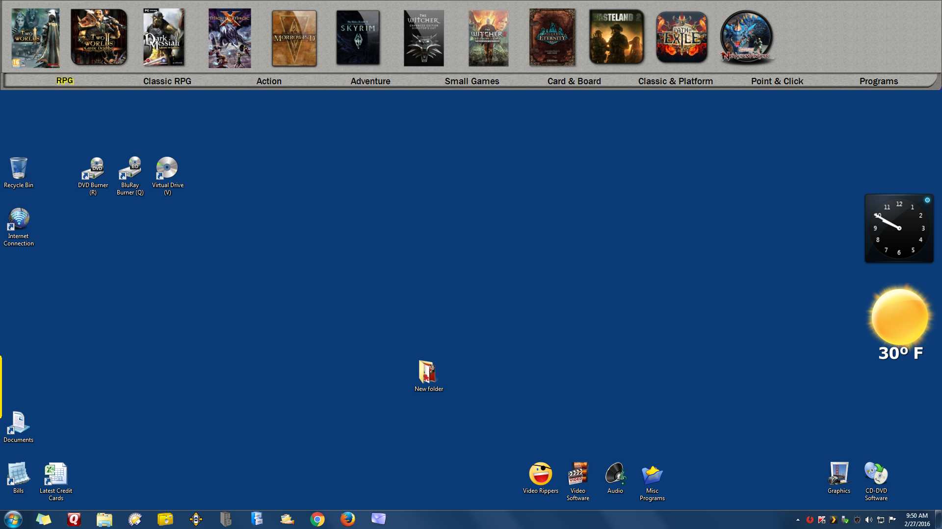Launch Neverwinter round icon
This screenshot has height=529, width=942.
(746, 38)
